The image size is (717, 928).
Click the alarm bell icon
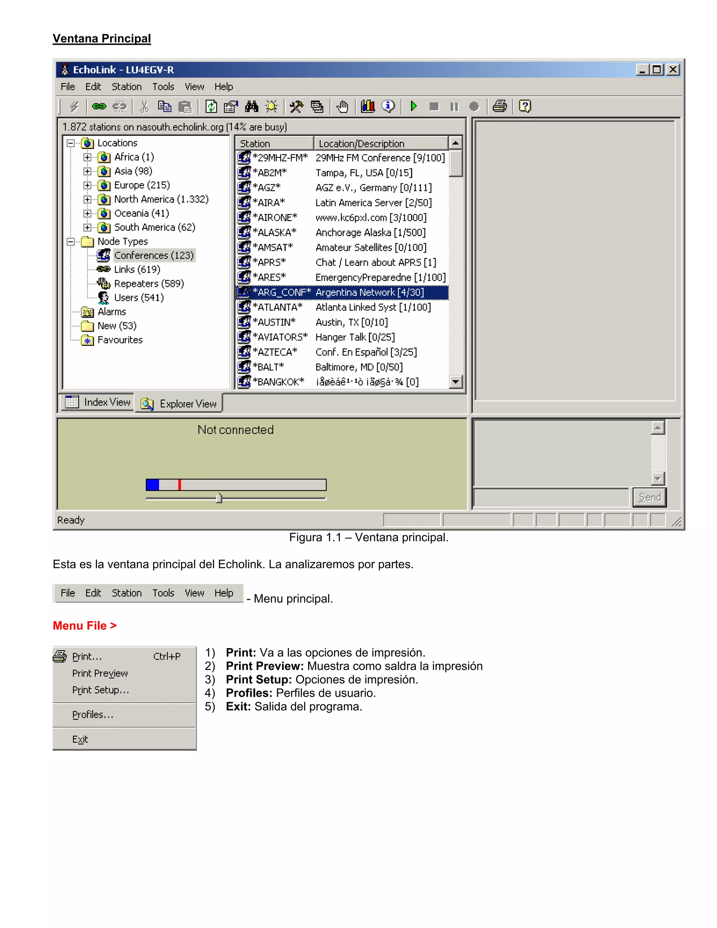click(271, 106)
